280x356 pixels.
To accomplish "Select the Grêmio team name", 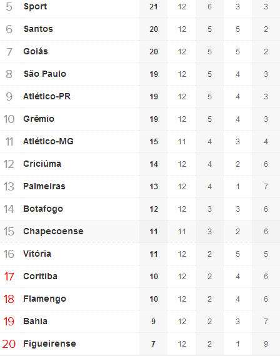I will [x=39, y=119].
